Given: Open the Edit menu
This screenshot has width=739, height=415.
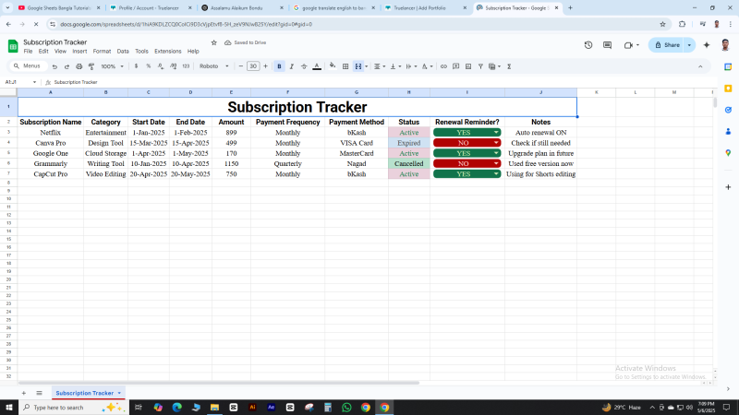Looking at the screenshot, I should click(43, 52).
